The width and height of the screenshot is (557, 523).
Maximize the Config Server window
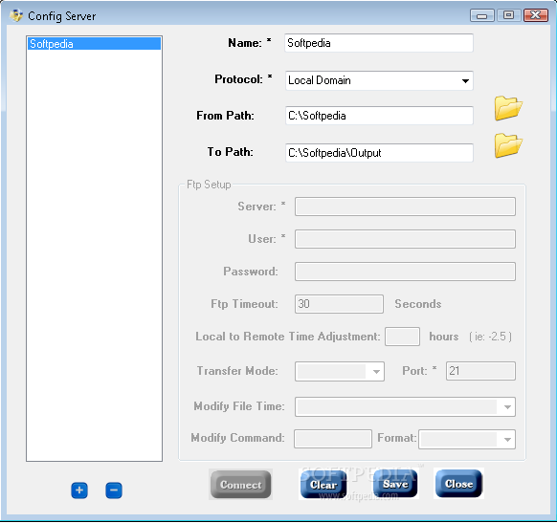coord(509,15)
